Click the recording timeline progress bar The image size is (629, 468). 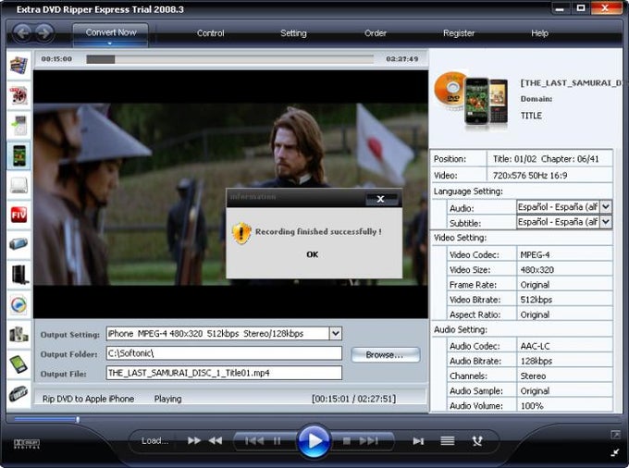click(x=230, y=59)
